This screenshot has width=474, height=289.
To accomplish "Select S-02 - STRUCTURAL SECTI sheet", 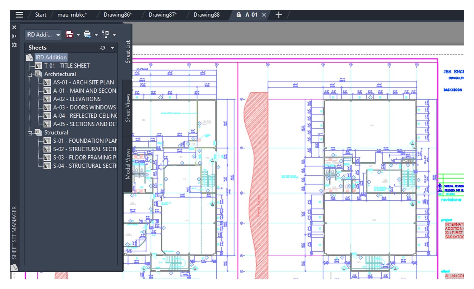I will click(85, 149).
